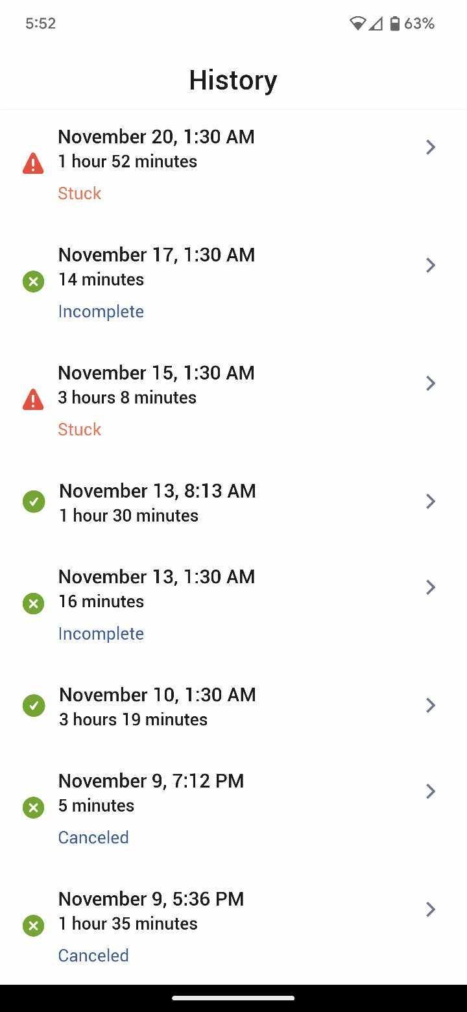Expand November 20 entry using its chevron
467x1012 pixels.
coord(430,147)
